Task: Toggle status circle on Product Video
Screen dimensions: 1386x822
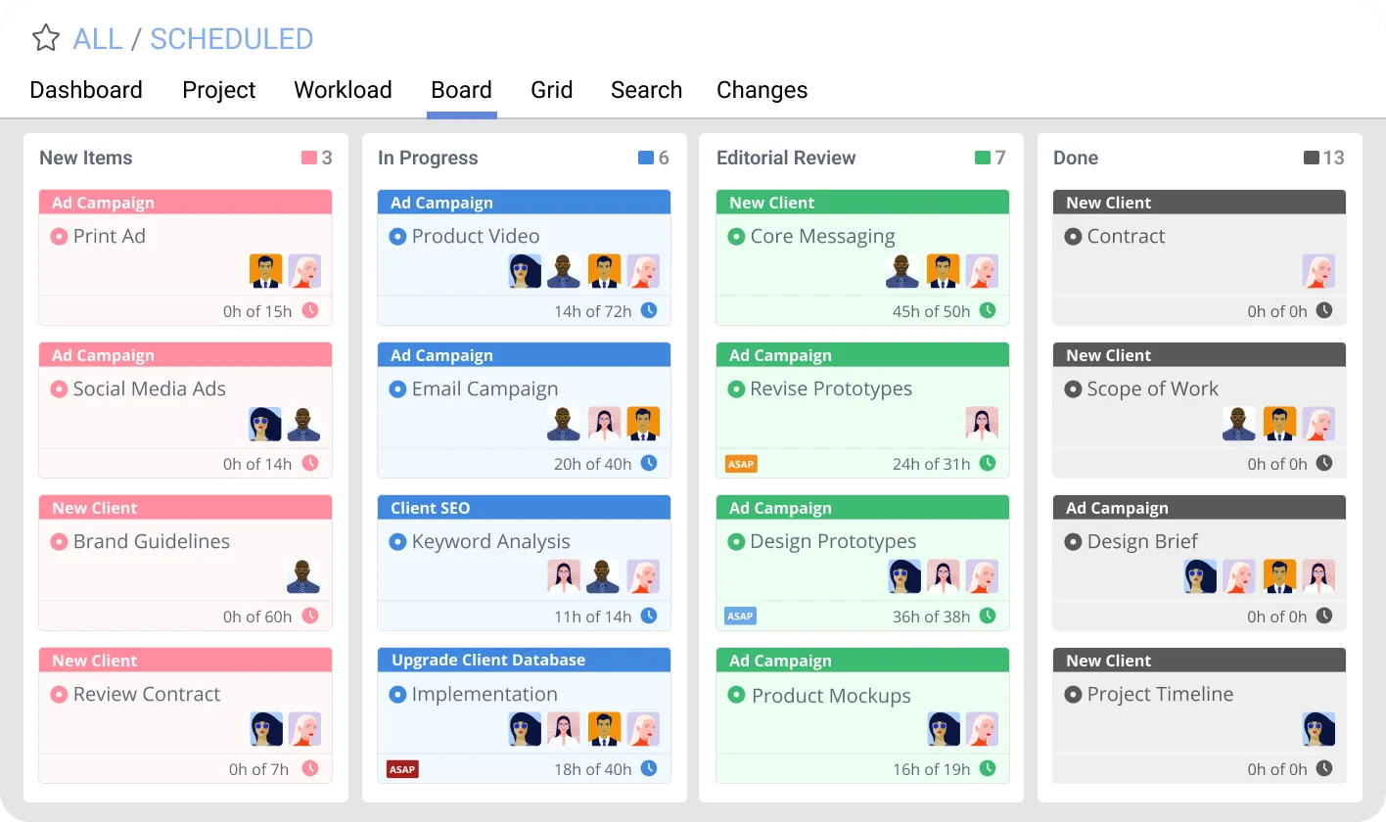Action: point(397,236)
